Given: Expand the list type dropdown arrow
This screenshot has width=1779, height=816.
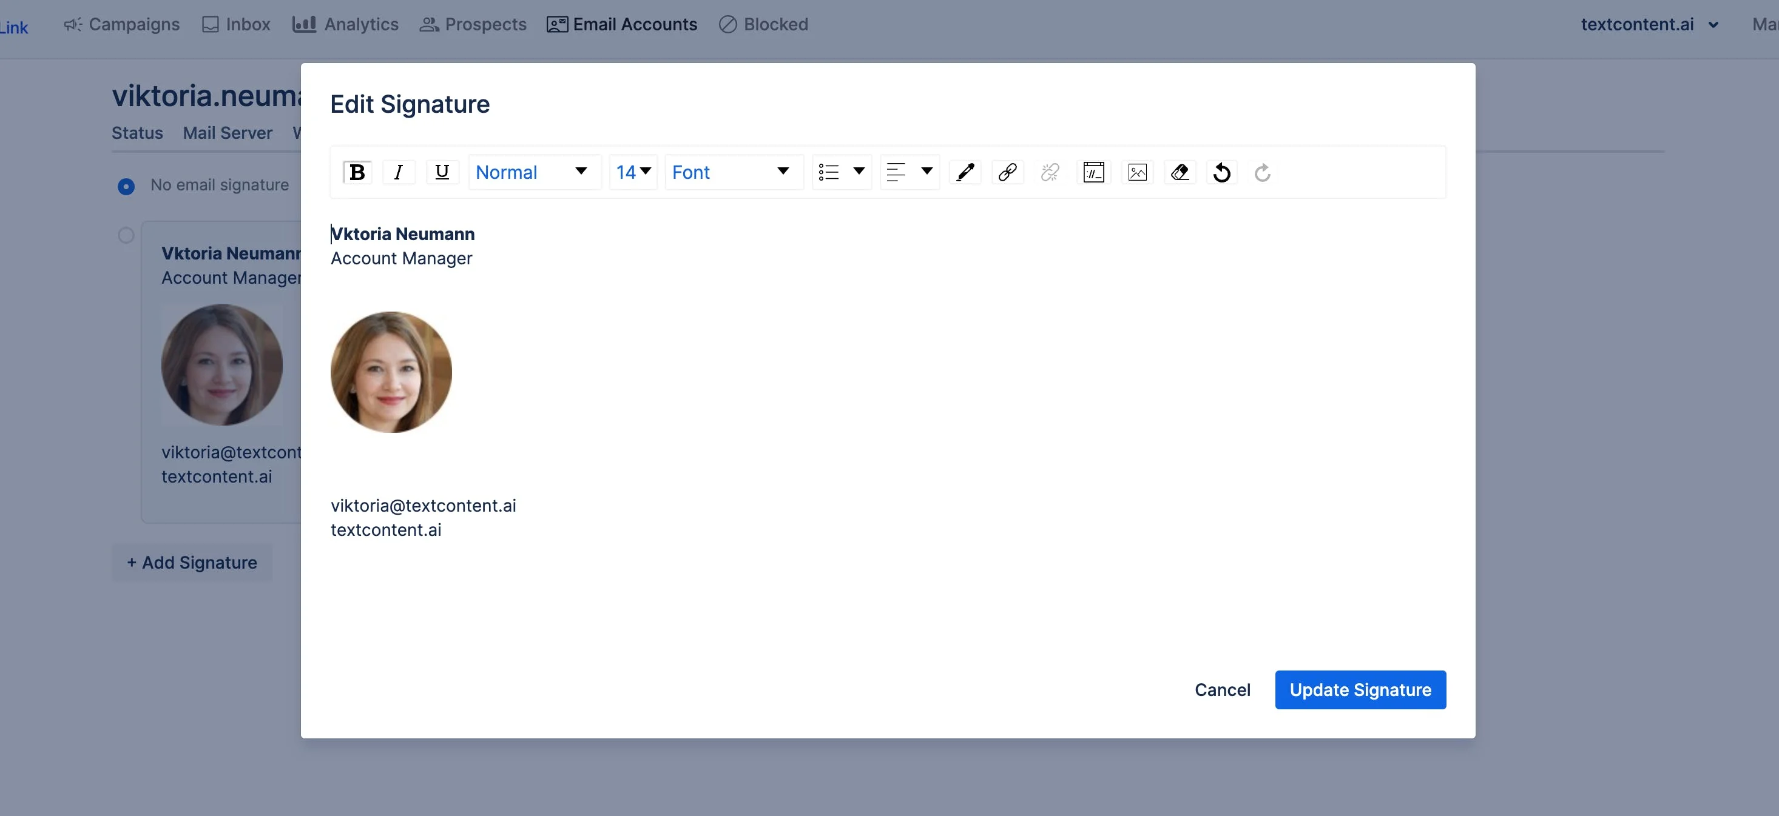Looking at the screenshot, I should point(859,171).
